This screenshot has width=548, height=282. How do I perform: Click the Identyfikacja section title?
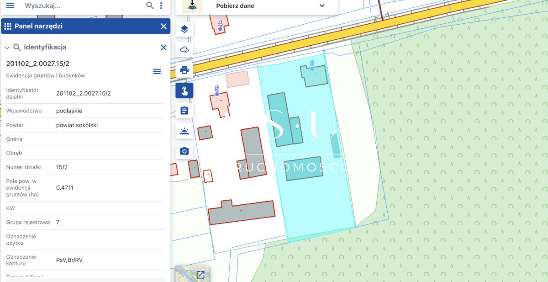pos(45,47)
